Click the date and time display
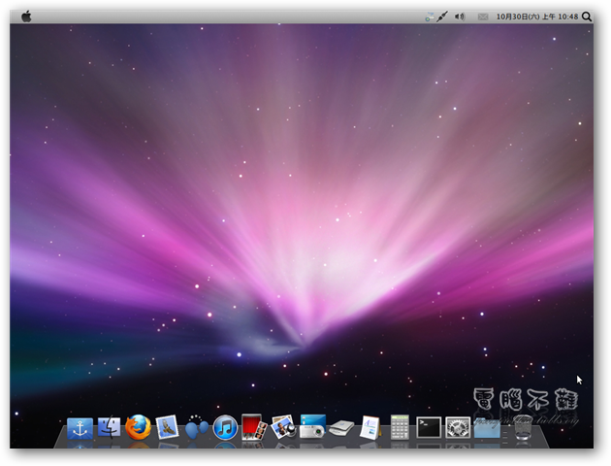The image size is (611, 466). coord(536,17)
